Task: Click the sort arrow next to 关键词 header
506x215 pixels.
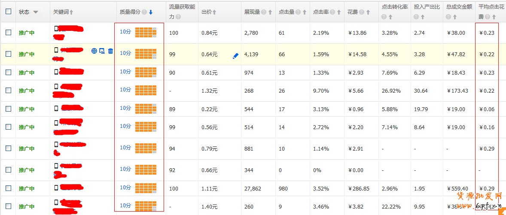Action: [71, 12]
